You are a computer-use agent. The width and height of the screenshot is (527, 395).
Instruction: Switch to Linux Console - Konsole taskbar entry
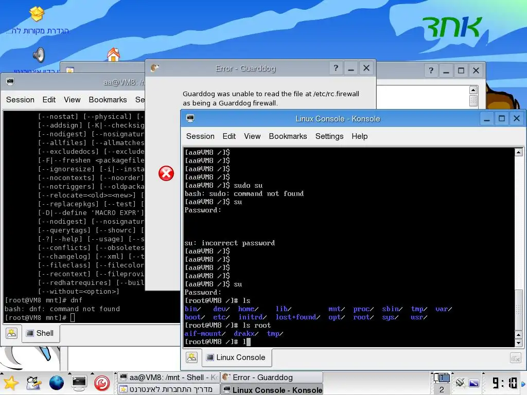tap(272, 390)
